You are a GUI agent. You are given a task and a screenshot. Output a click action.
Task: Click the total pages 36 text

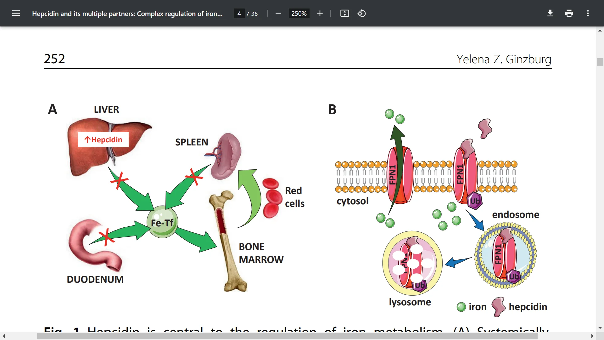pyautogui.click(x=254, y=14)
